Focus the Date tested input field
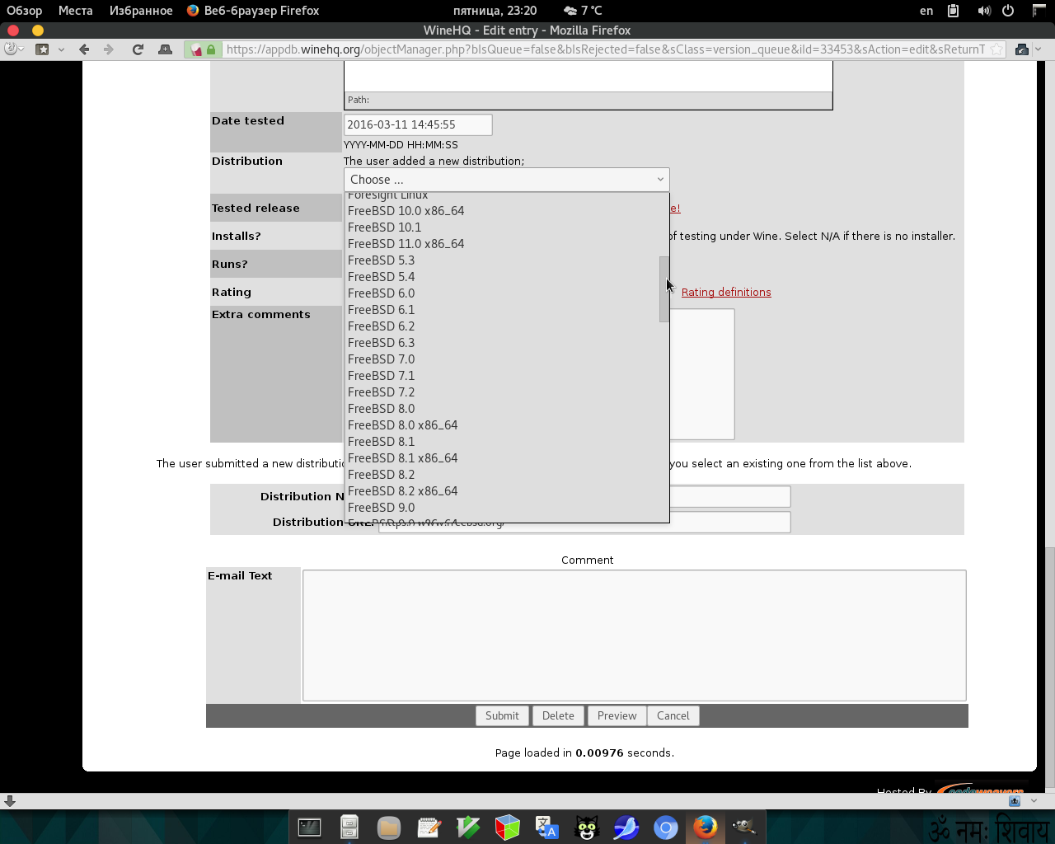This screenshot has height=844, width=1055. (418, 124)
